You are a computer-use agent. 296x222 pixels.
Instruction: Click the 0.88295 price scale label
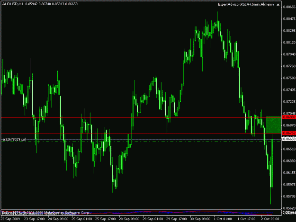(x=289, y=31)
